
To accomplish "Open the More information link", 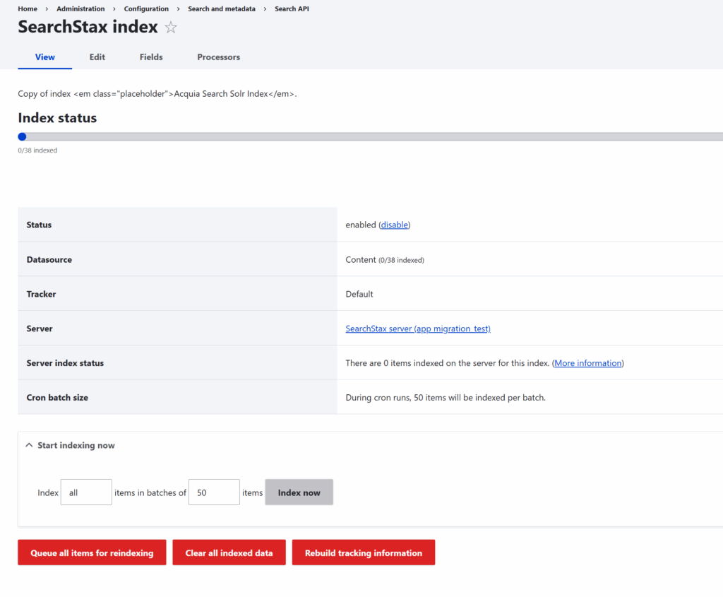I will [588, 363].
